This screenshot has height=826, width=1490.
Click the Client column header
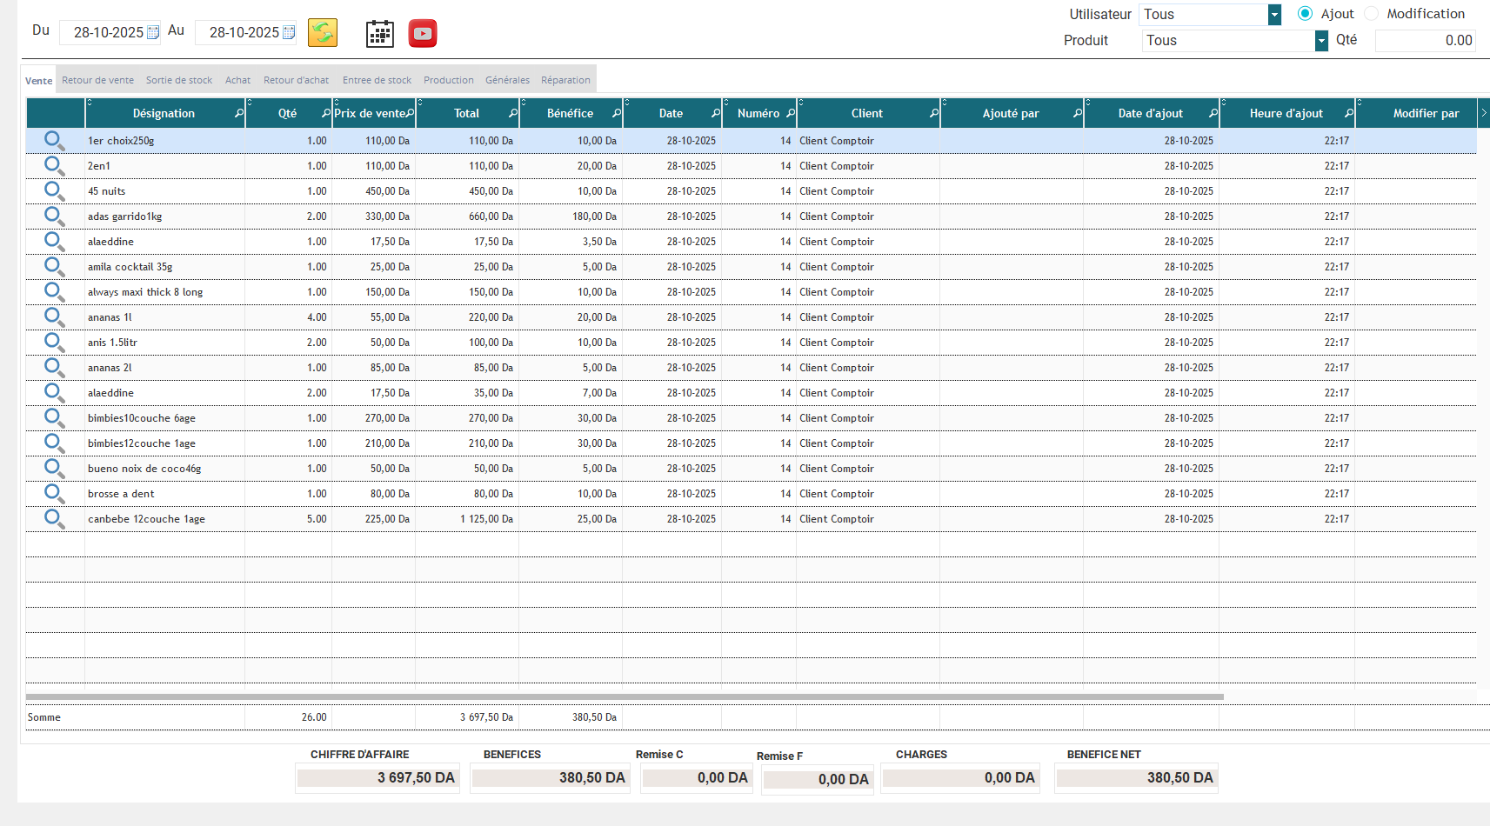(866, 114)
